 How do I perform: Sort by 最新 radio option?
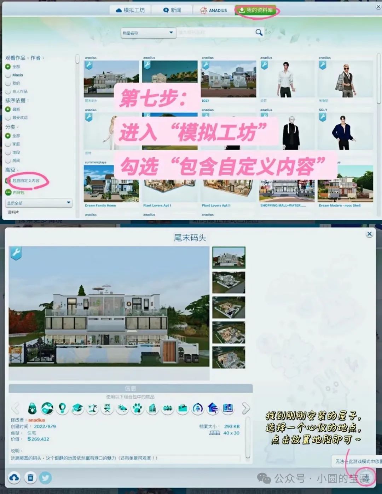coord(8,109)
